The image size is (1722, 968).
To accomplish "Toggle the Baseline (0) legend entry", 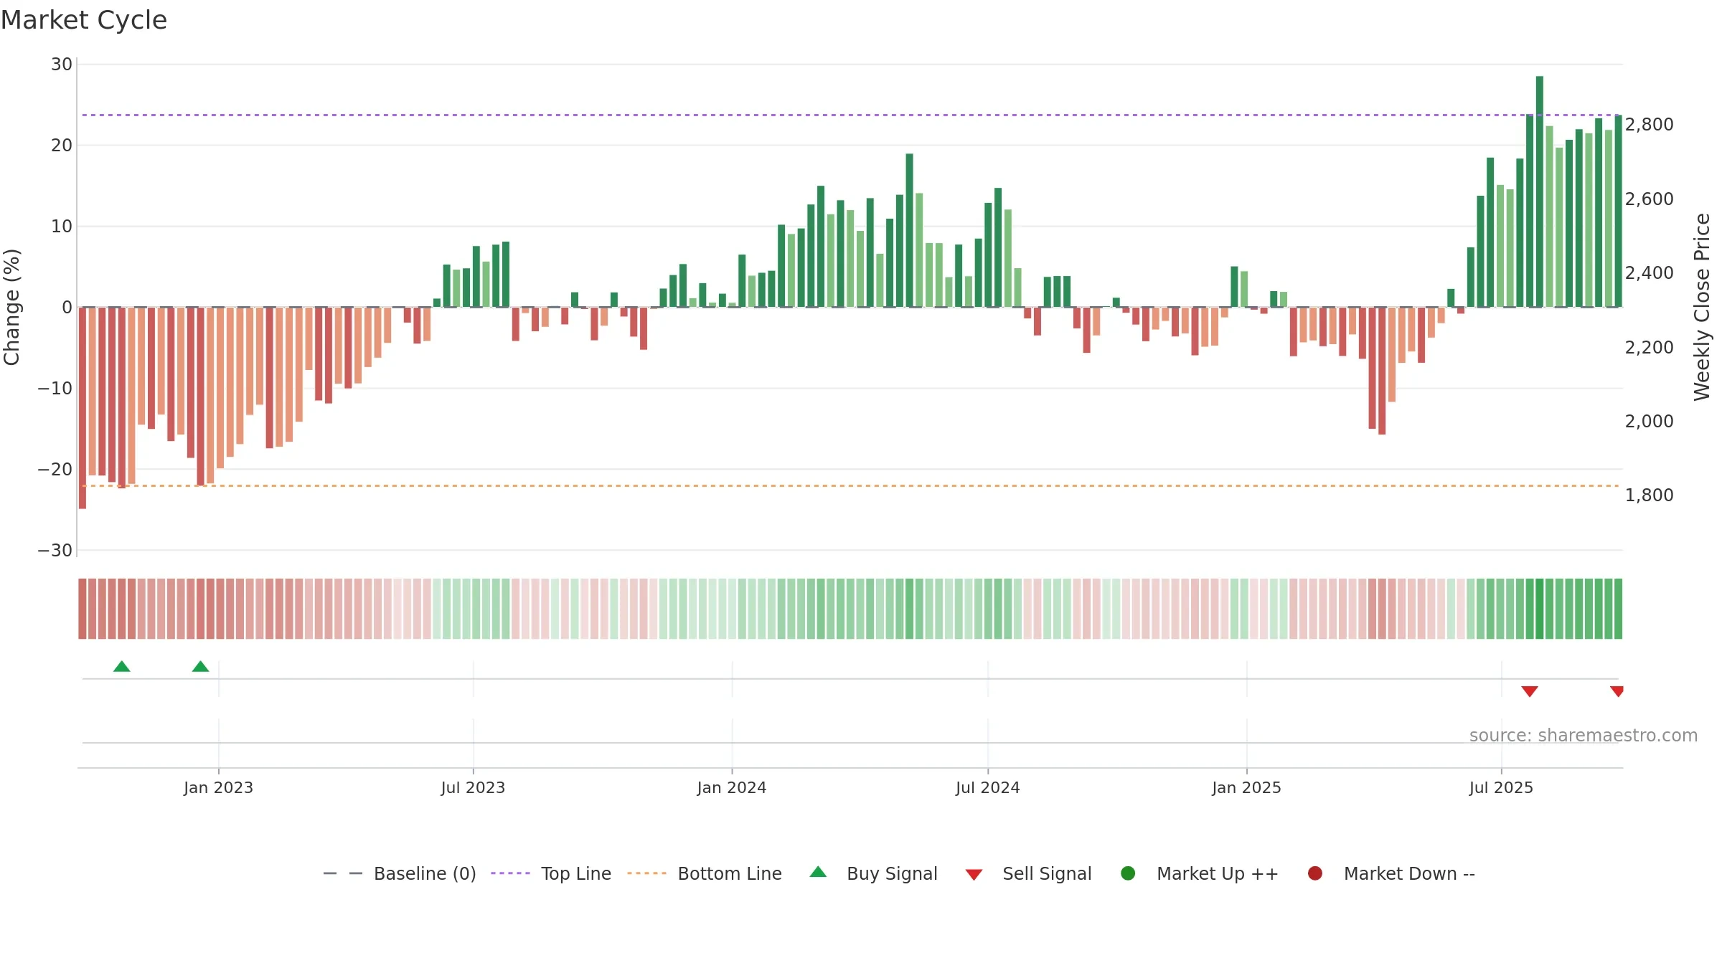I will tap(400, 873).
